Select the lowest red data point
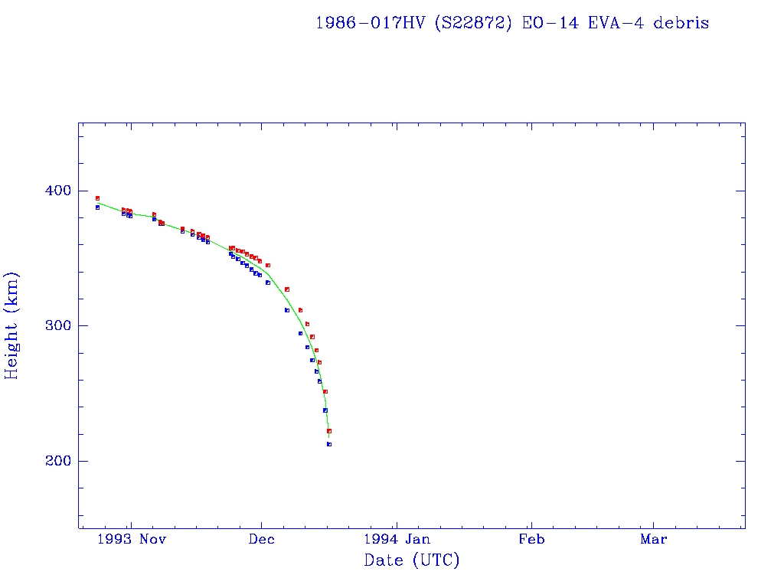 [x=329, y=431]
